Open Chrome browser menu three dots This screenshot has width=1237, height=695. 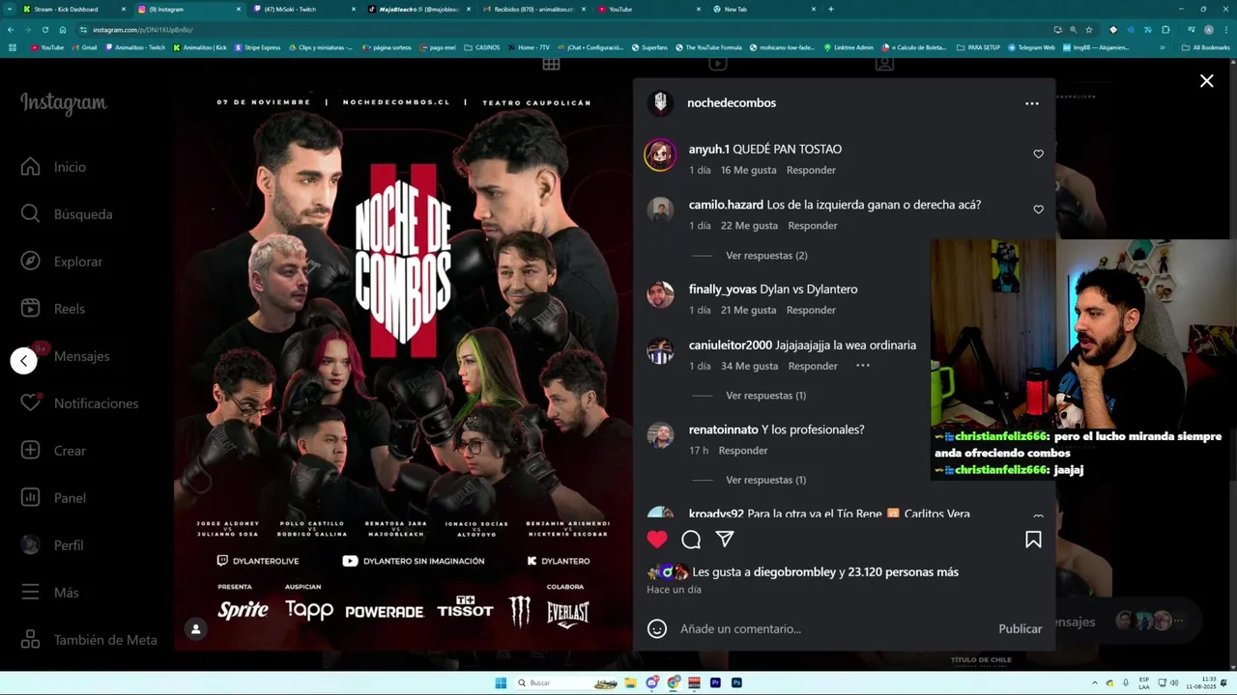[x=1225, y=30]
